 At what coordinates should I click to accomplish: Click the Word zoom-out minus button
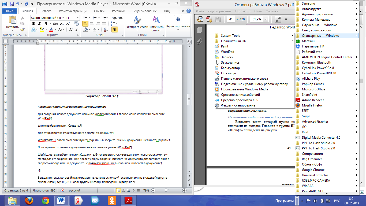[x=153, y=190]
